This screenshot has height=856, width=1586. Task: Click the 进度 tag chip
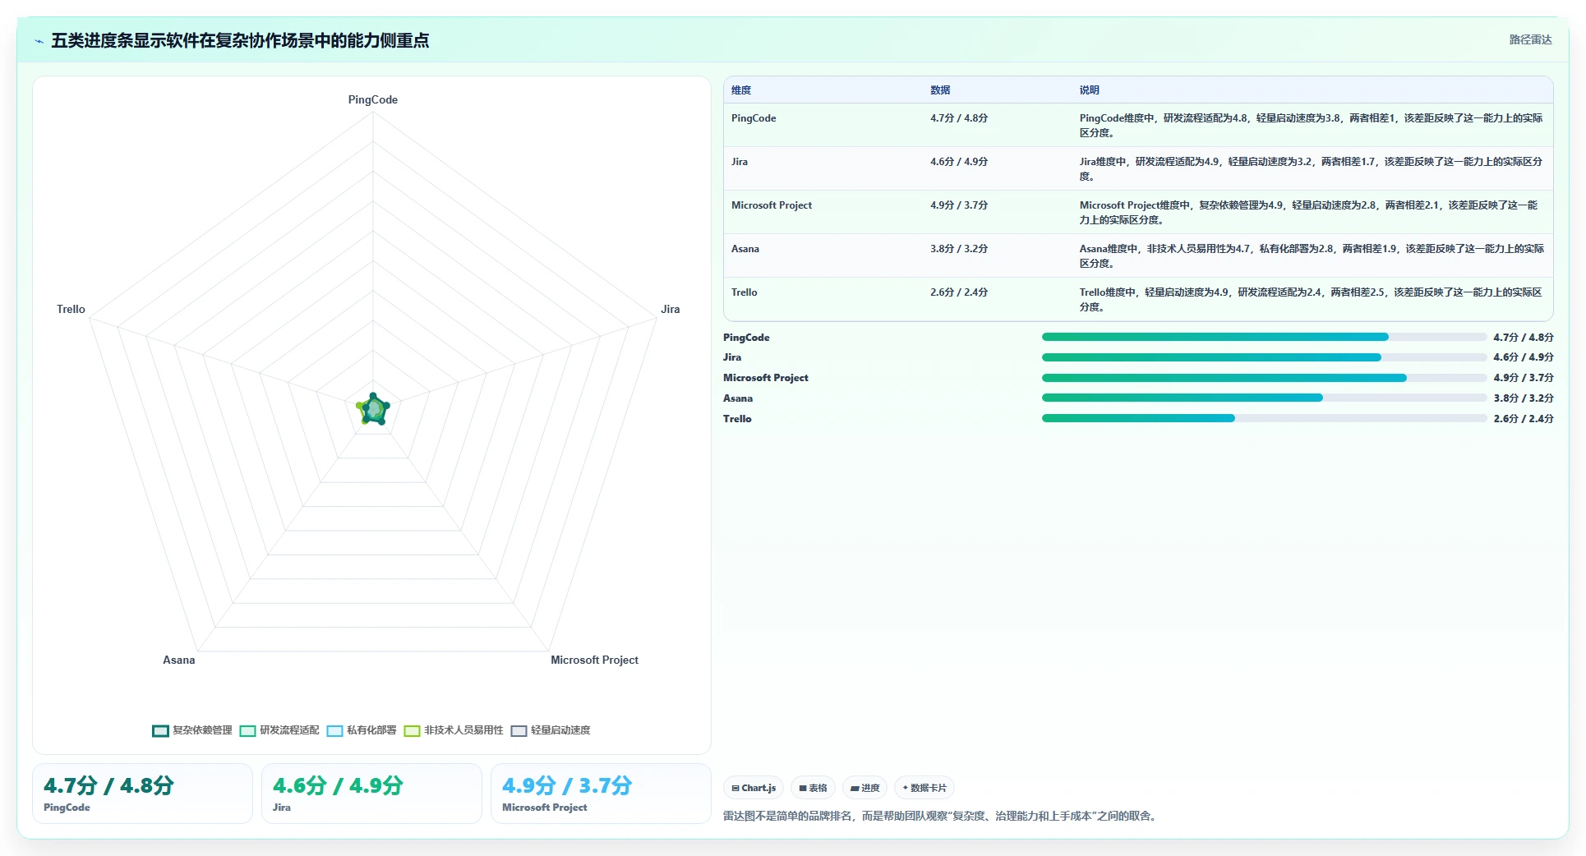click(x=864, y=788)
